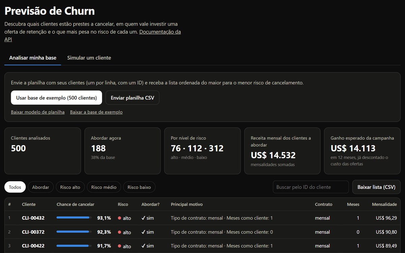405x253 pixels.
Task: Click the Abordar agora 188 card
Action: coord(123,151)
